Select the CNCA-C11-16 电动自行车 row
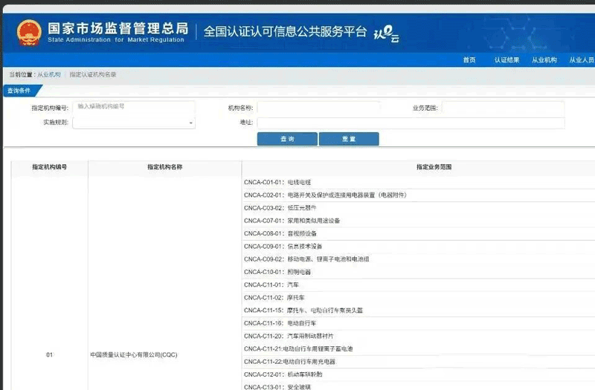 coord(419,323)
